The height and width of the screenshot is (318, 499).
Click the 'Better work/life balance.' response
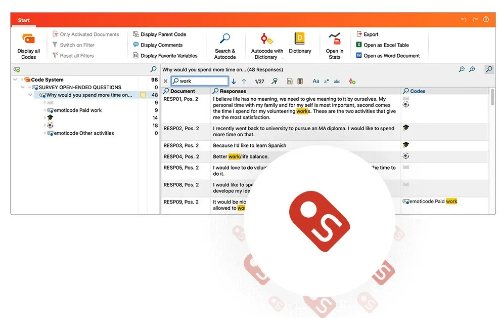[241, 156]
